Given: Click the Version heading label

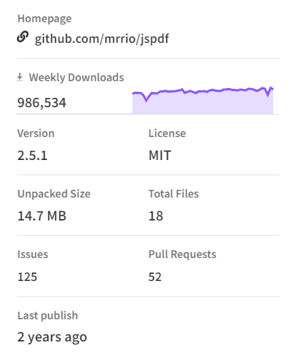Looking at the screenshot, I should pos(36,133).
